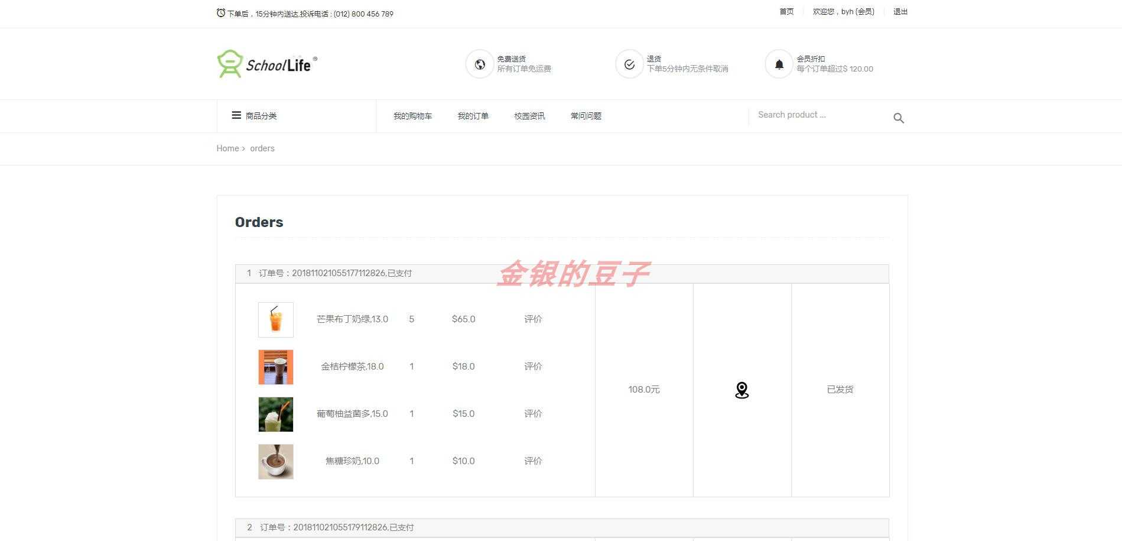This screenshot has width=1122, height=541.
Task: Click the orders breadcrumb text
Action: point(262,148)
